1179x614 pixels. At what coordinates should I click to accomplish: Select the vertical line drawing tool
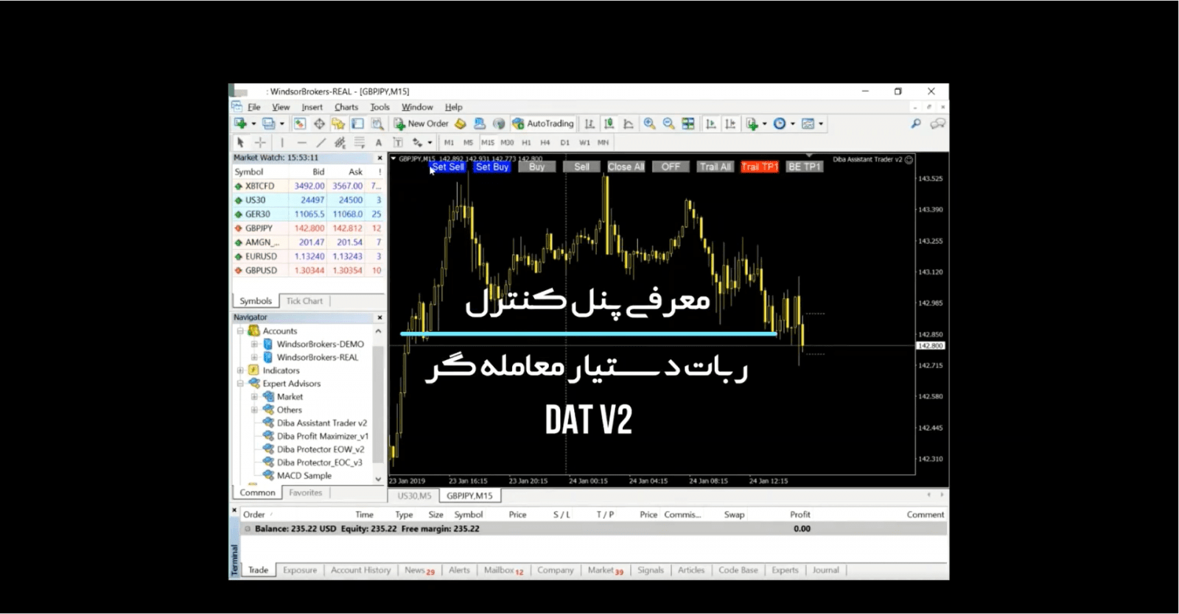(282, 143)
